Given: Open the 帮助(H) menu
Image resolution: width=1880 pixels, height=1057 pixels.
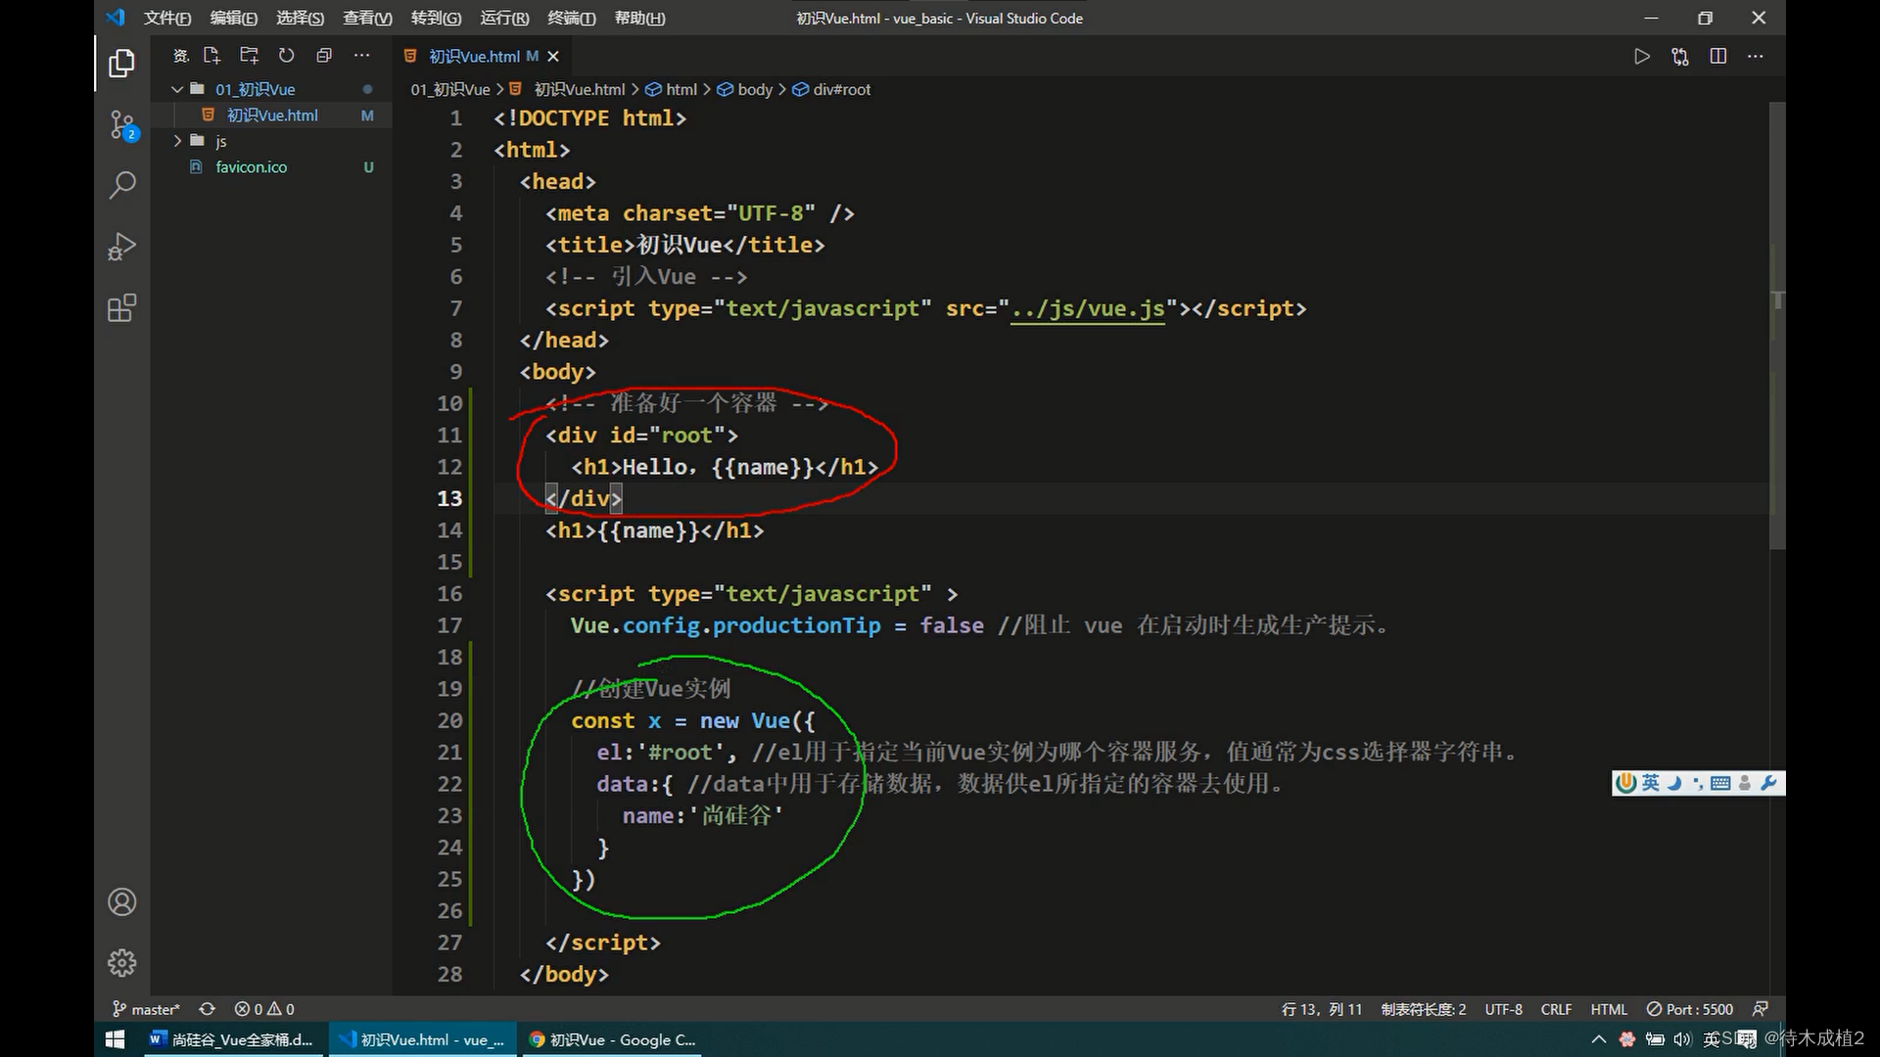Looking at the screenshot, I should [639, 18].
